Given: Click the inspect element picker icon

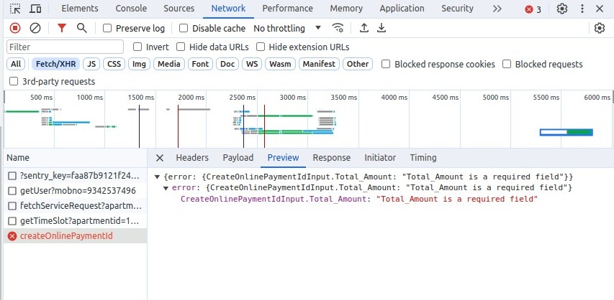Looking at the screenshot, I should pos(15,9).
